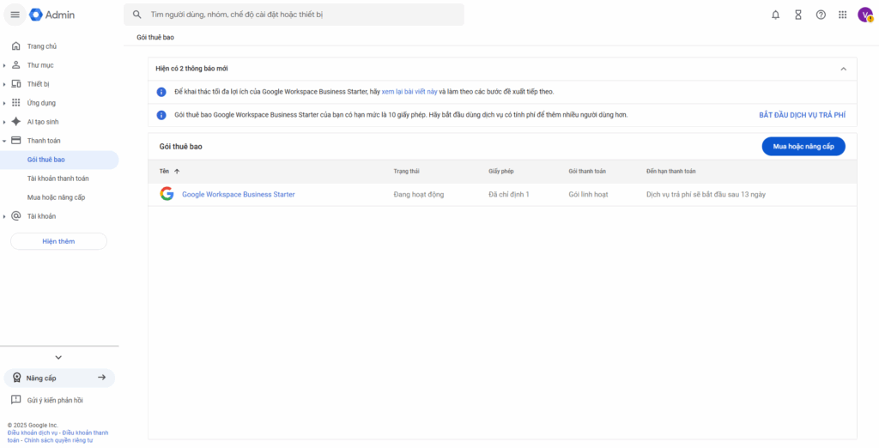Click the Google Admin logo
The width and height of the screenshot is (879, 448).
point(51,15)
